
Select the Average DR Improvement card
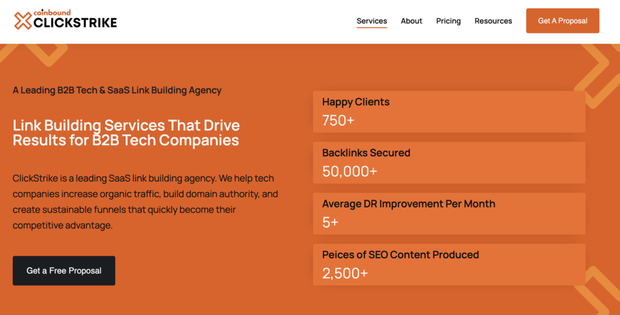click(449, 213)
